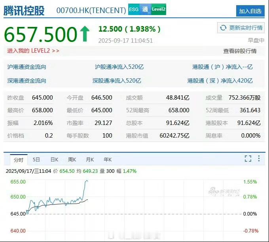Click 昨收盘 value 645.000
This screenshot has width=269, height=242.
coord(42,98)
